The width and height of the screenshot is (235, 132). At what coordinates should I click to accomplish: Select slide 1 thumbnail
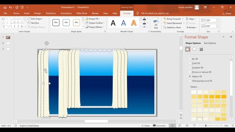[8, 37]
